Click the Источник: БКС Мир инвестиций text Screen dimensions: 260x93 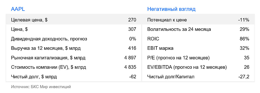[41, 87]
